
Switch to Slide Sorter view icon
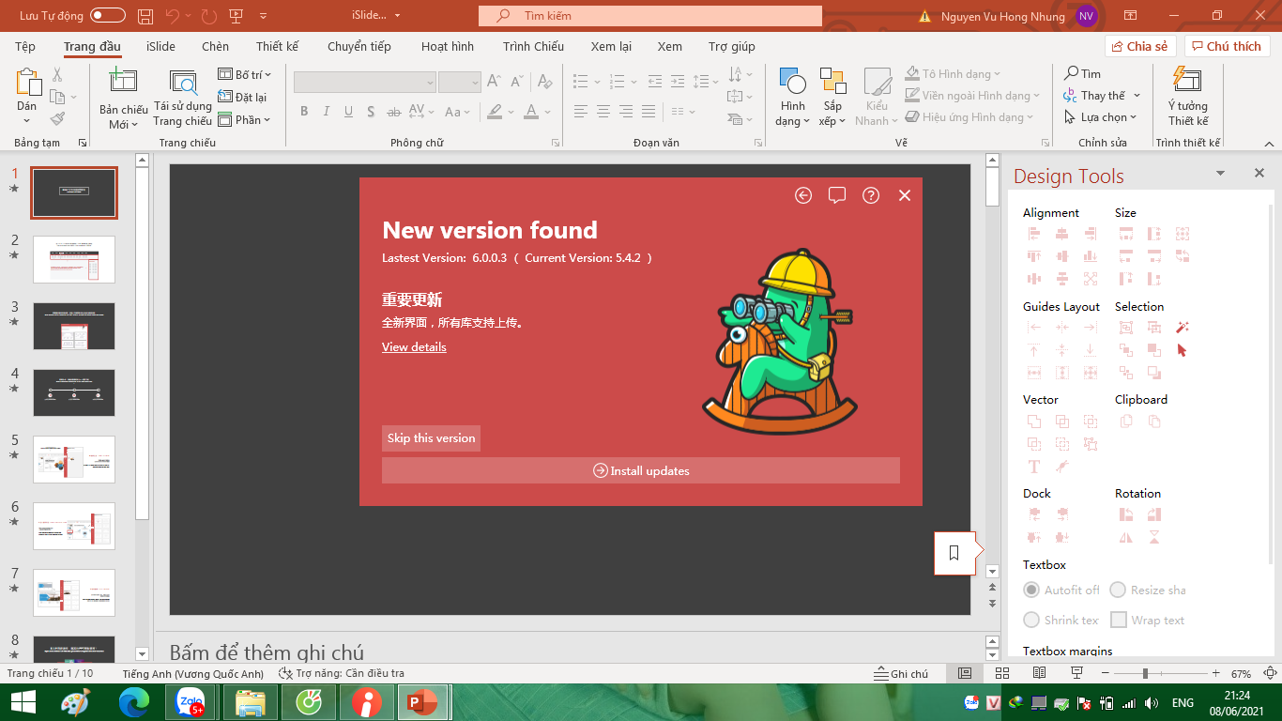click(1001, 674)
